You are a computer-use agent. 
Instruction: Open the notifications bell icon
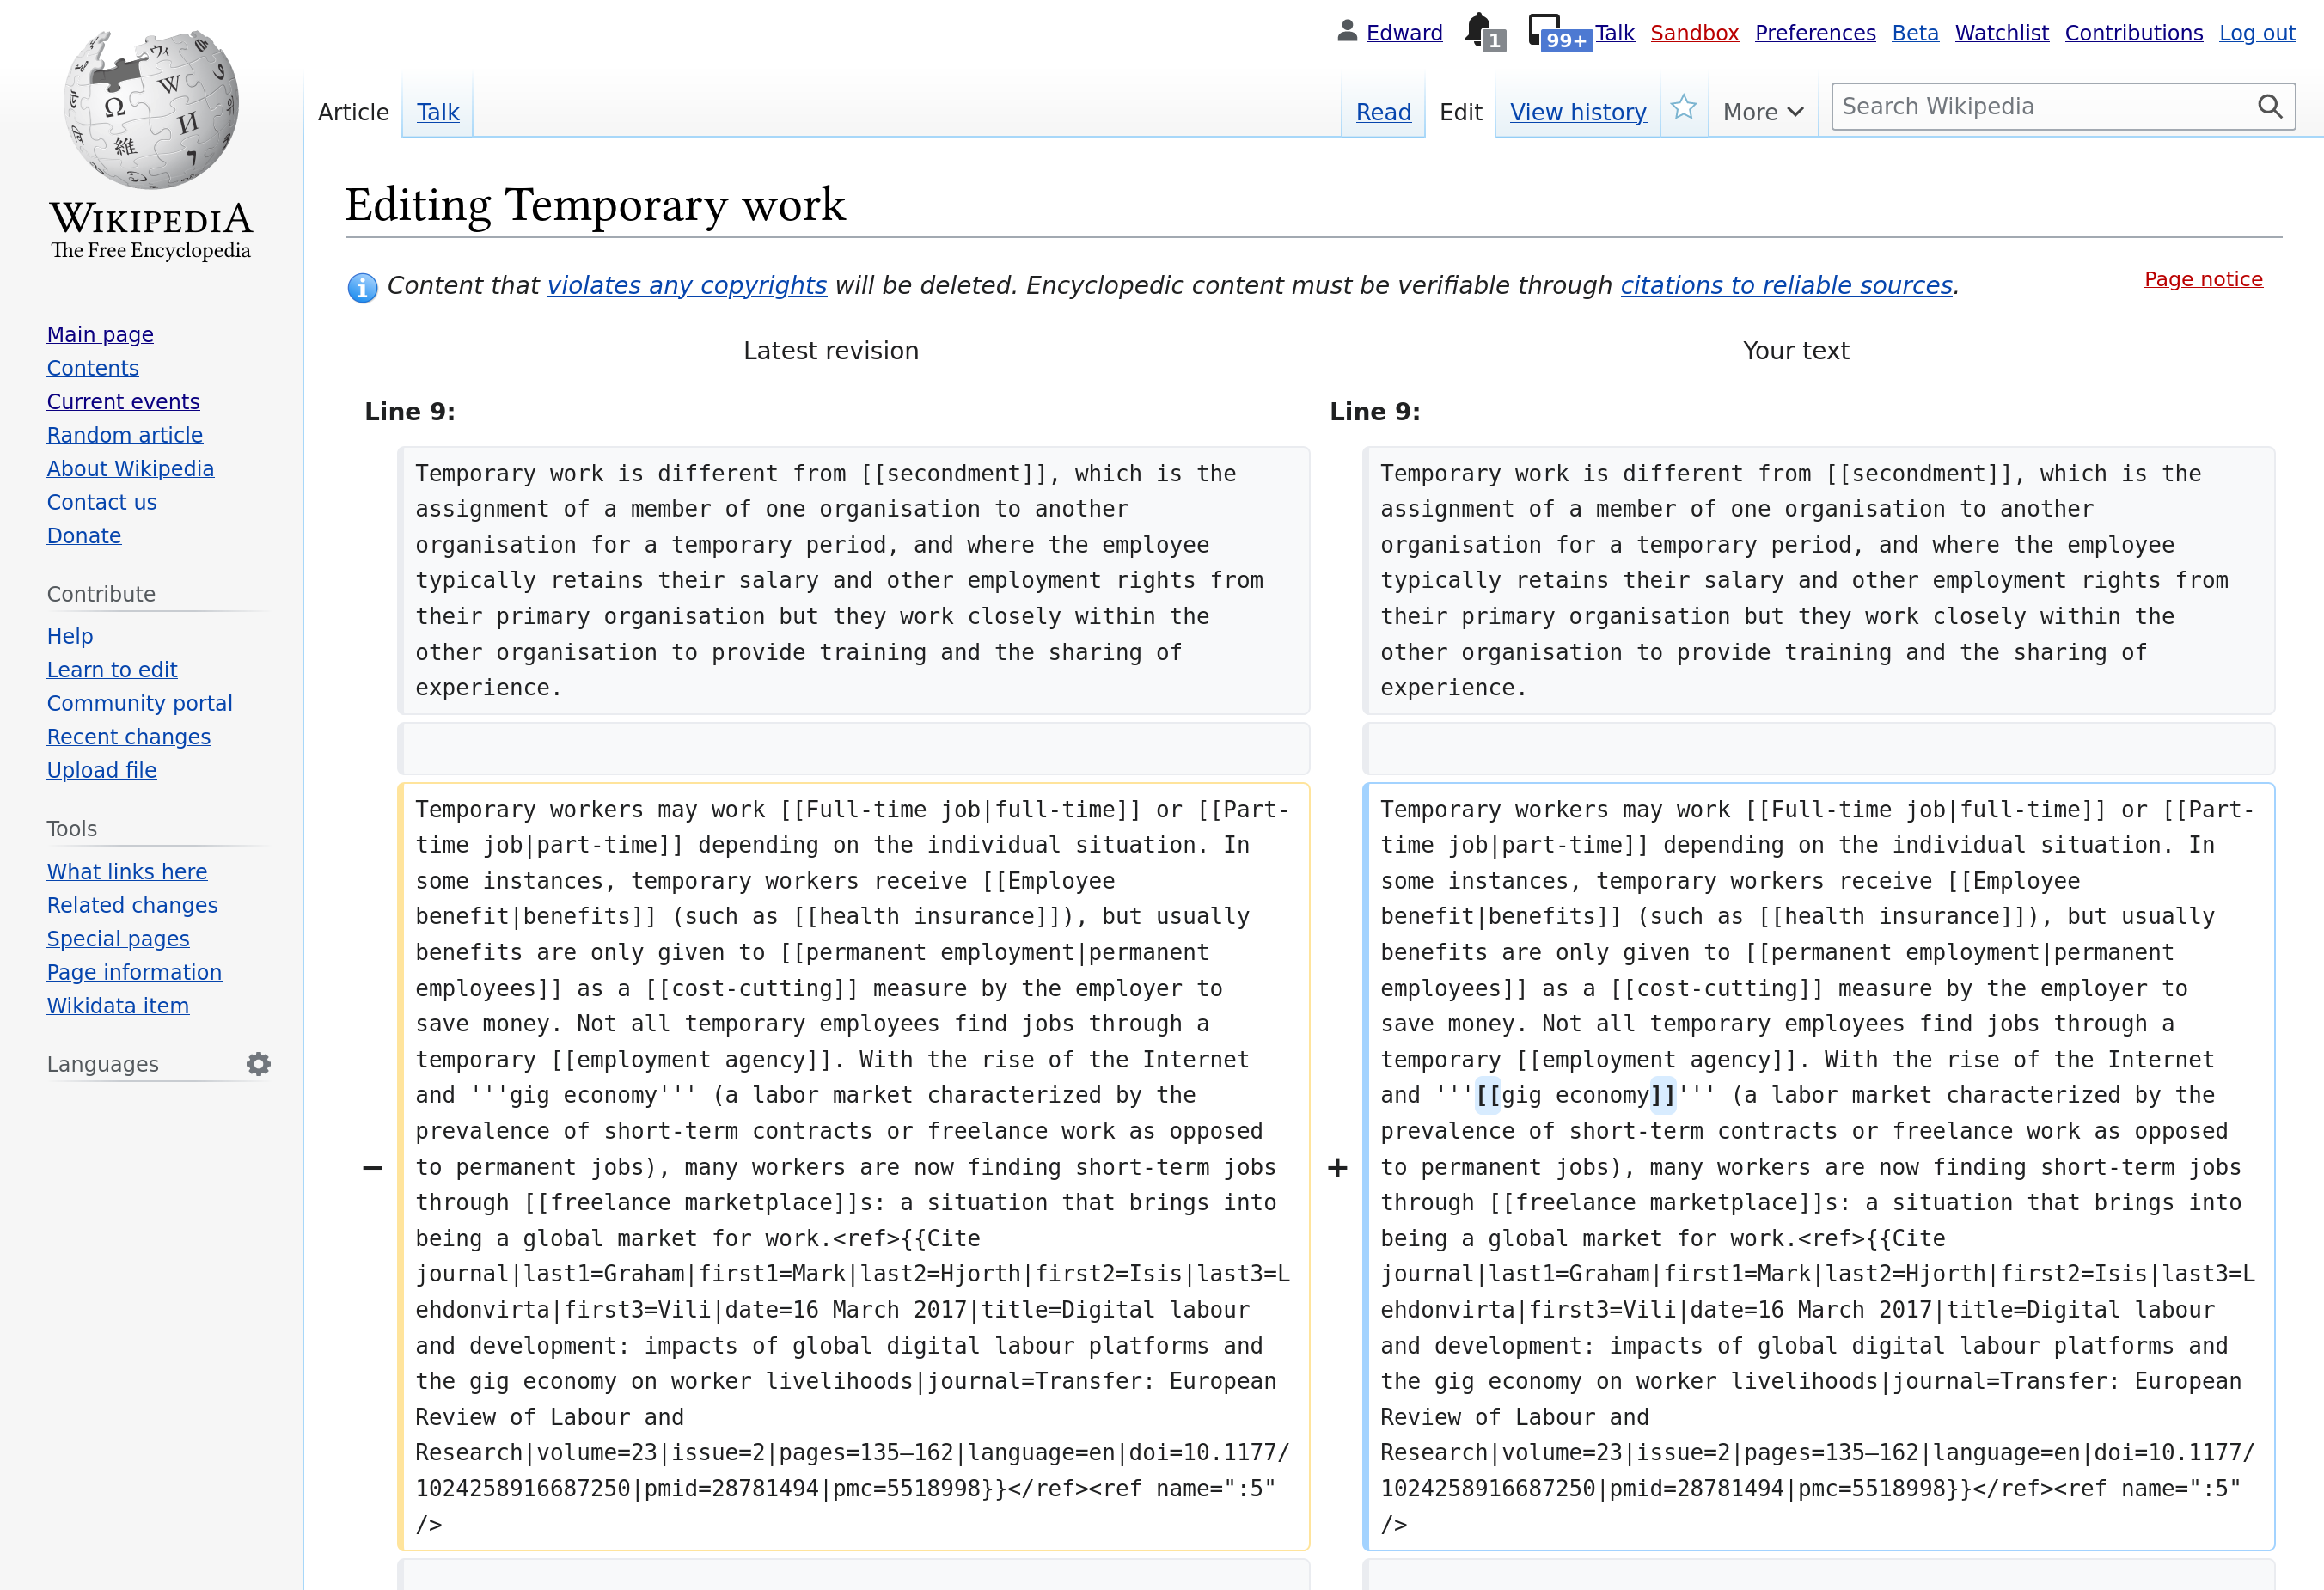coord(1478,30)
